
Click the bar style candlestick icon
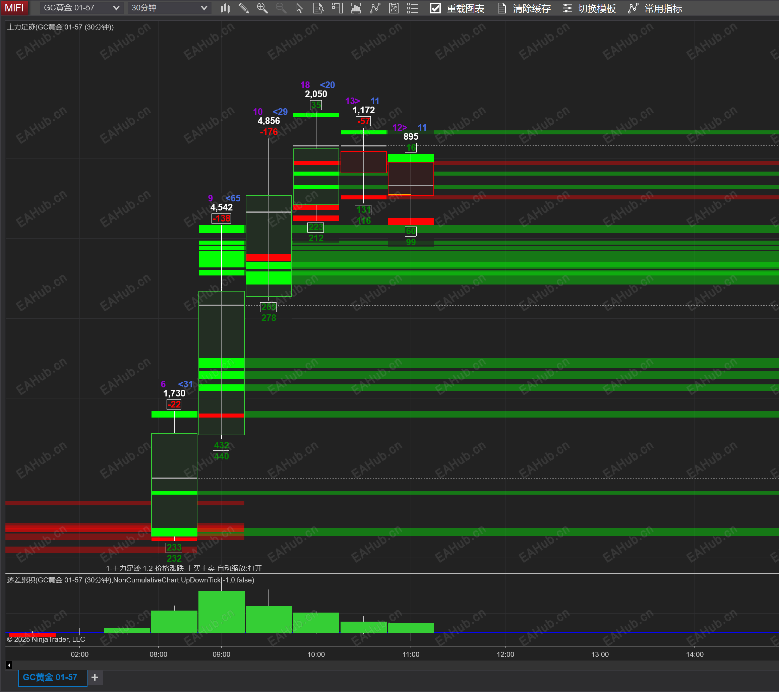(225, 8)
